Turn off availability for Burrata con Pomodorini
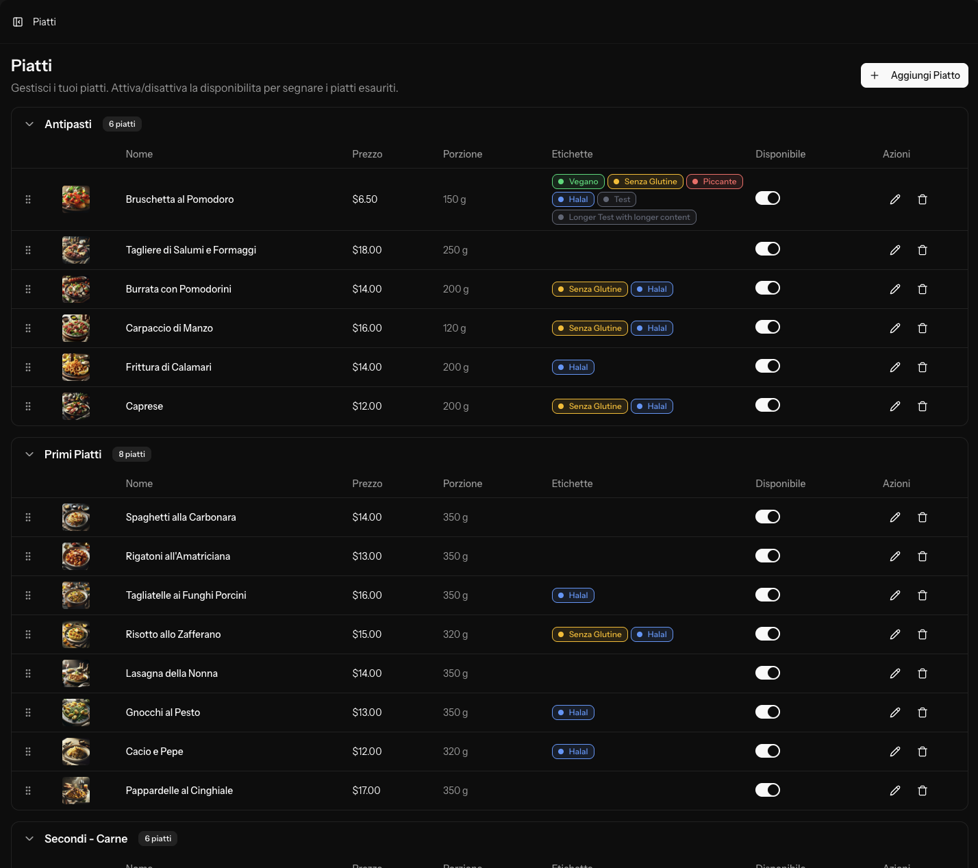The width and height of the screenshot is (978, 868). point(768,288)
